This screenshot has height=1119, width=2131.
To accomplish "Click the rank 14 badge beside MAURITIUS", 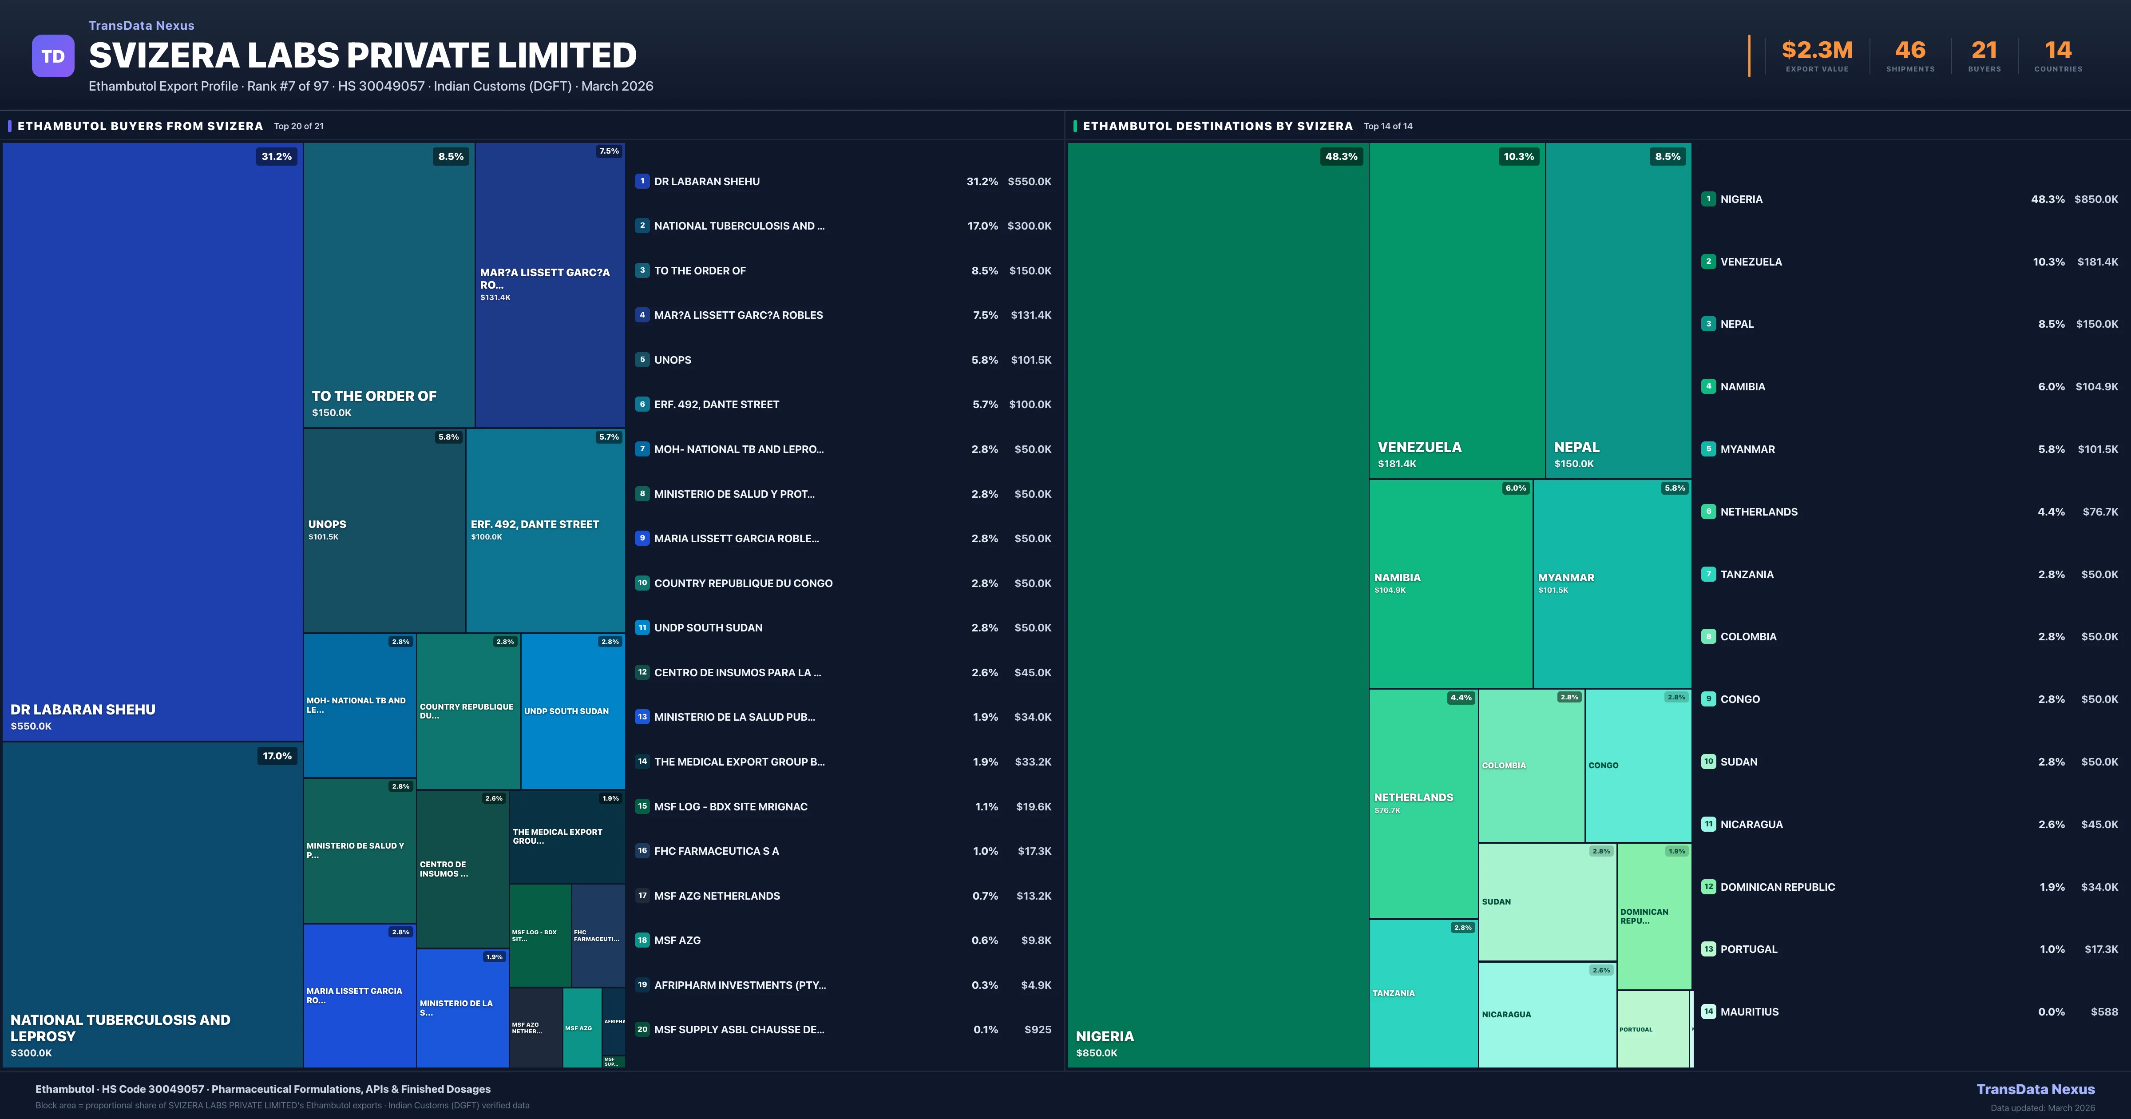I will tap(1709, 1012).
